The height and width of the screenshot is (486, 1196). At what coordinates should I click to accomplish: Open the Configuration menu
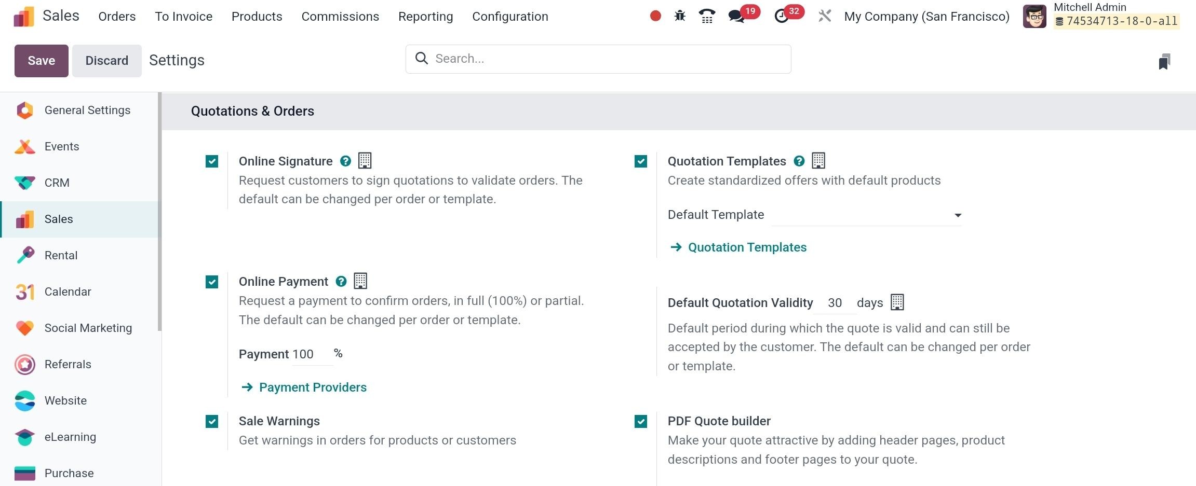[510, 17]
